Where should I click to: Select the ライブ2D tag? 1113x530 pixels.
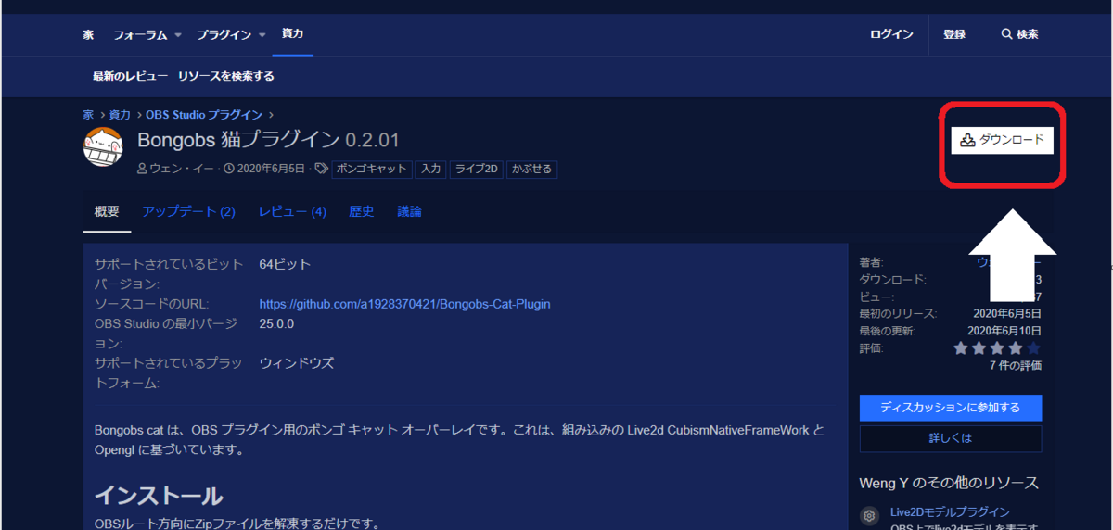pos(476,169)
